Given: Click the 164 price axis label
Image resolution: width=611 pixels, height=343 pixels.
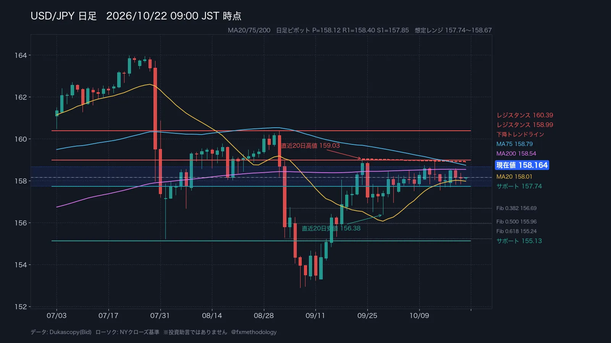Looking at the screenshot, I should 21,55.
